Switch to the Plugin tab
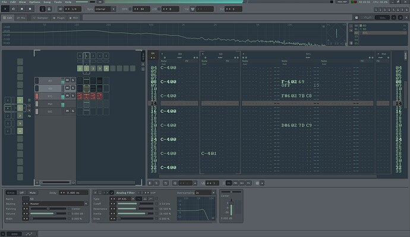This screenshot has width=410, height=237. point(59,18)
